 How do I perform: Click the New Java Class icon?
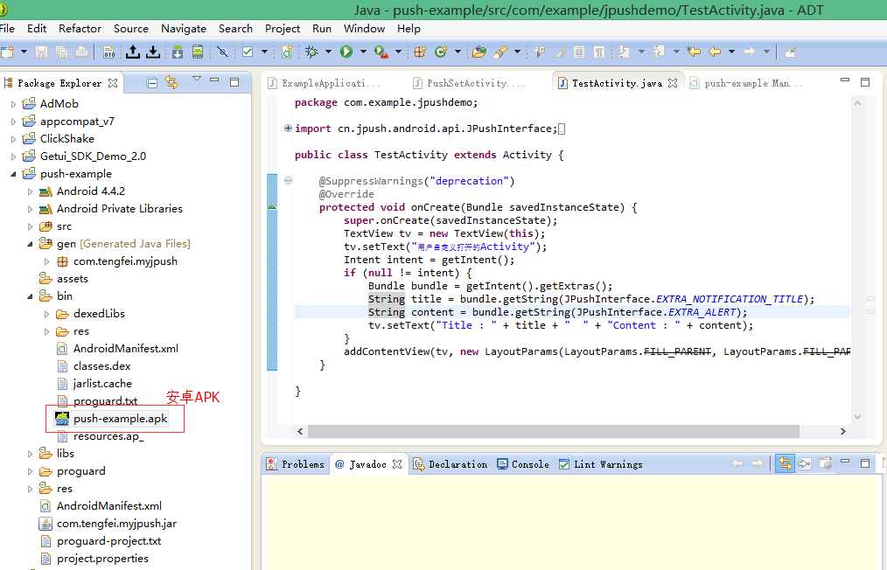(440, 52)
